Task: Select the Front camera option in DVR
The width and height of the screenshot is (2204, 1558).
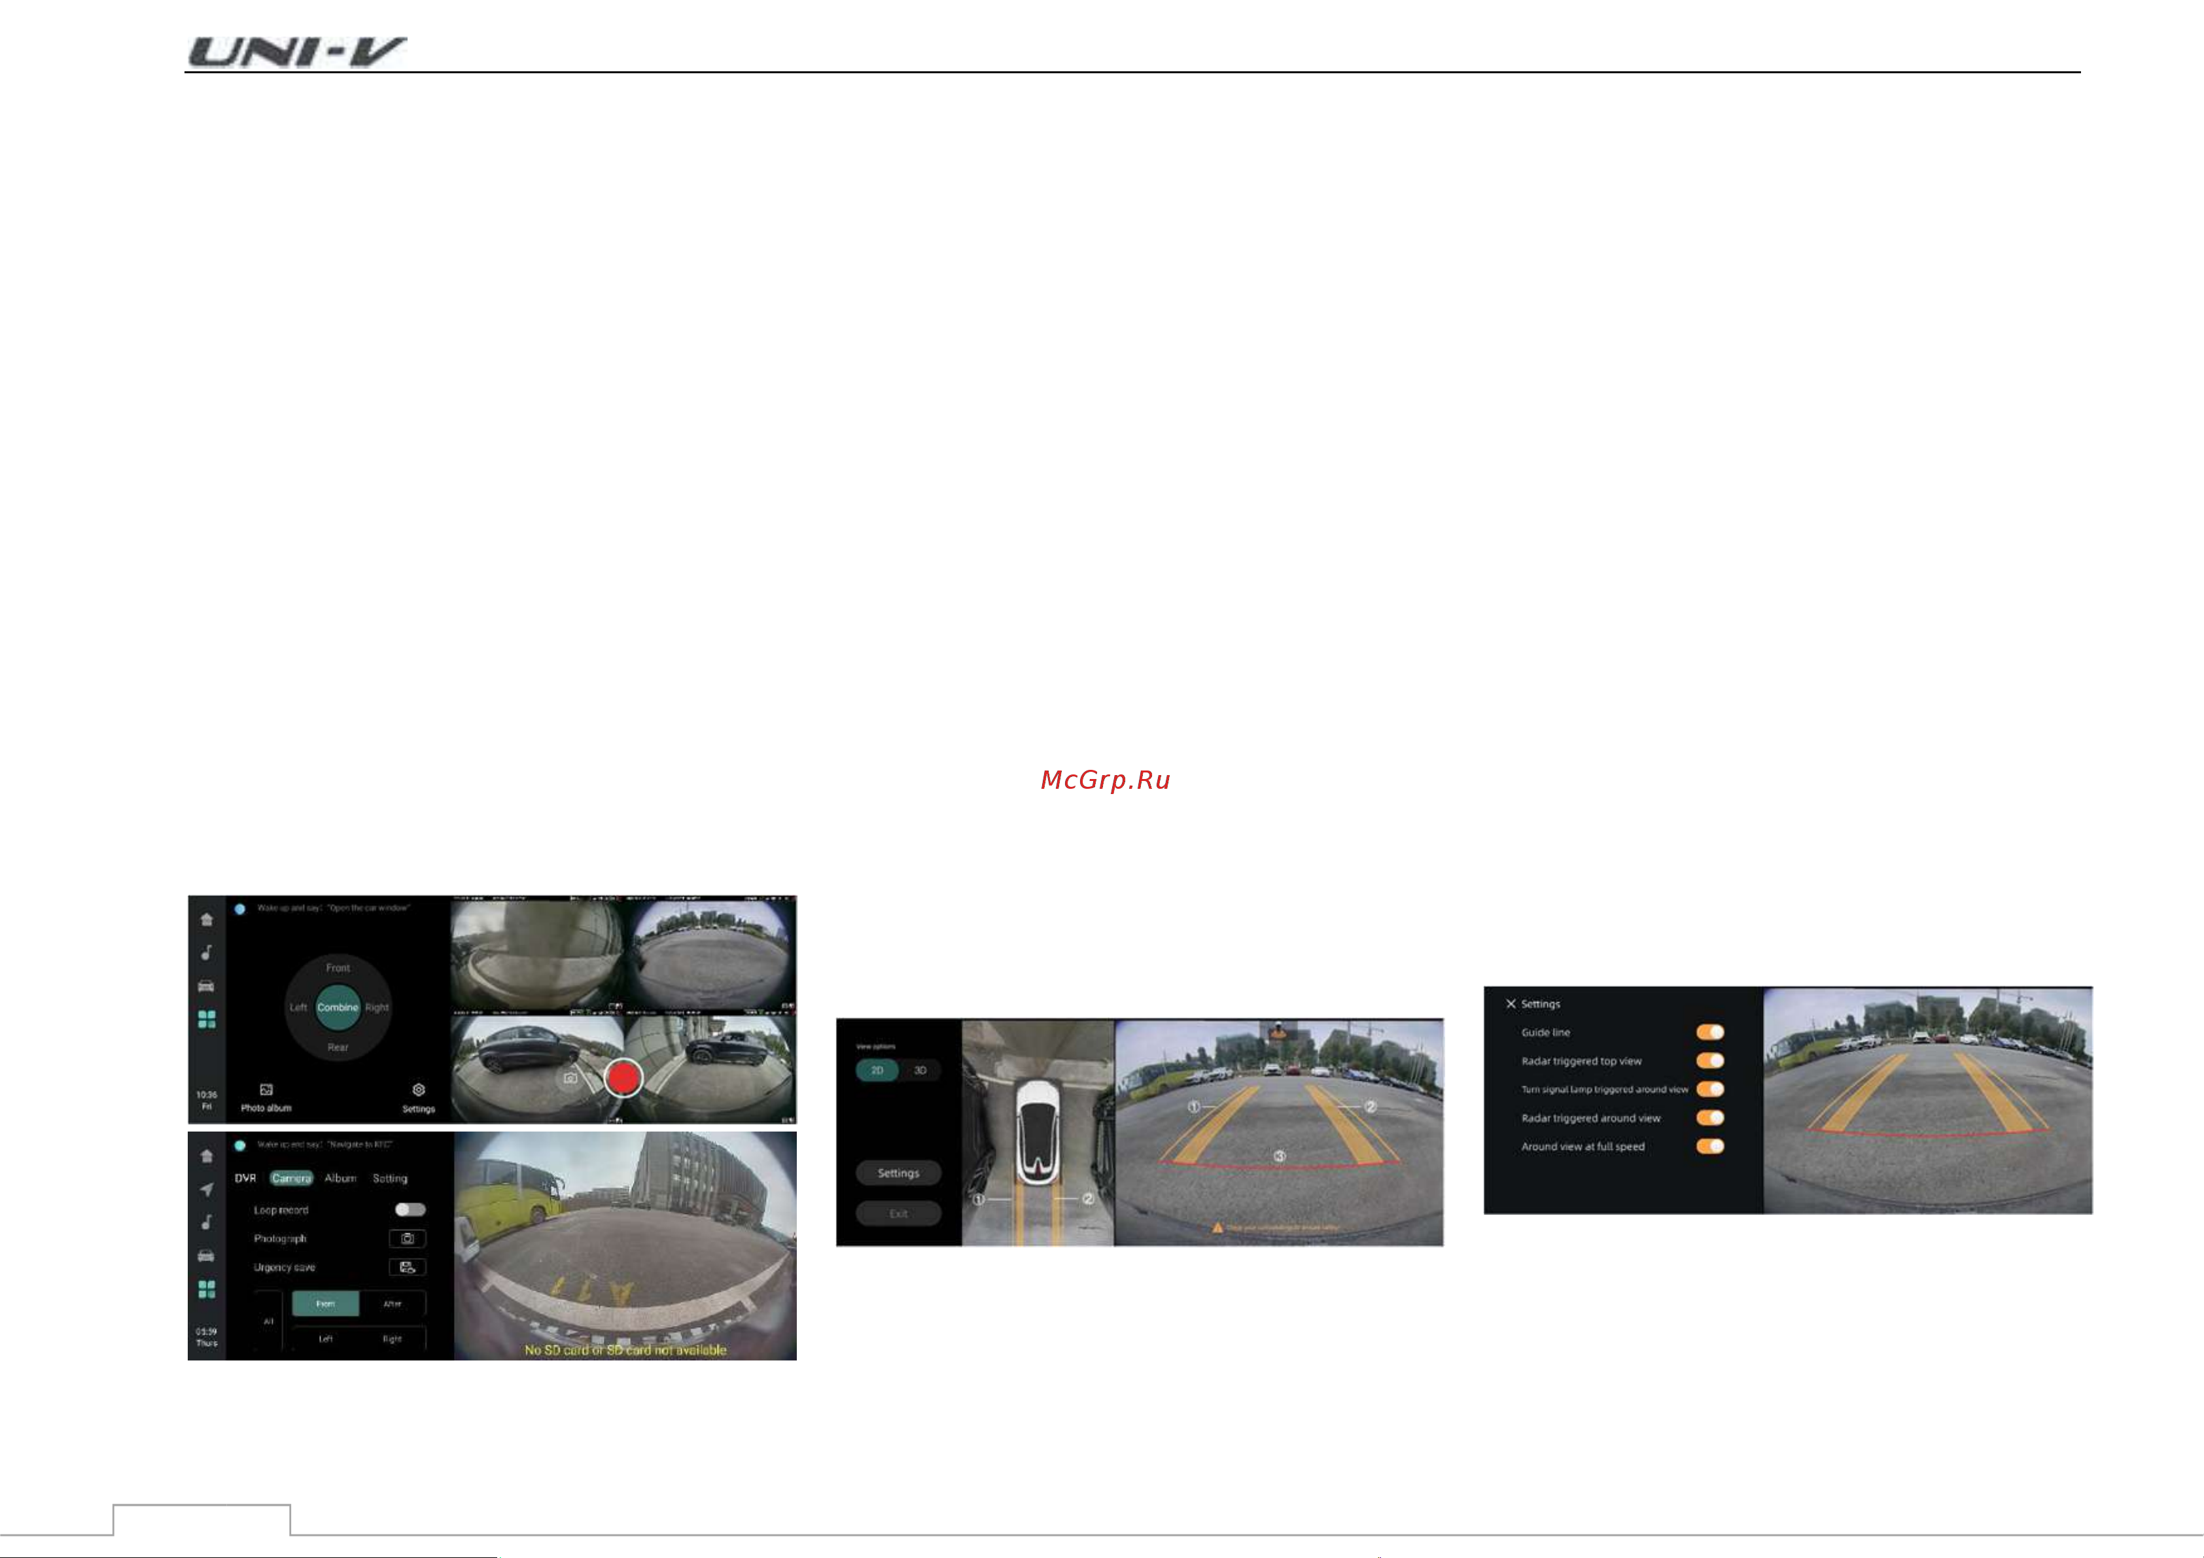Action: [x=325, y=1304]
